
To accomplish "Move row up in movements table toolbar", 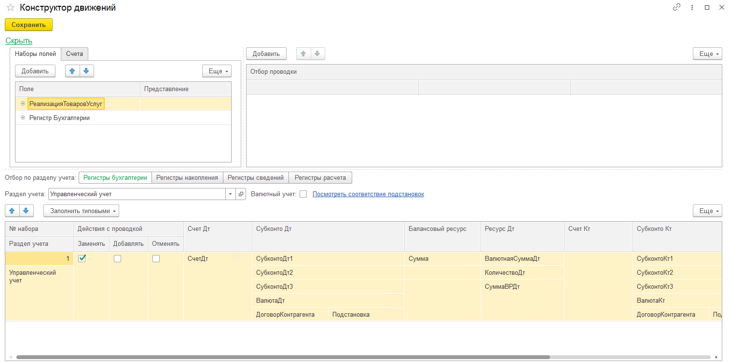I will pyautogui.click(x=12, y=211).
